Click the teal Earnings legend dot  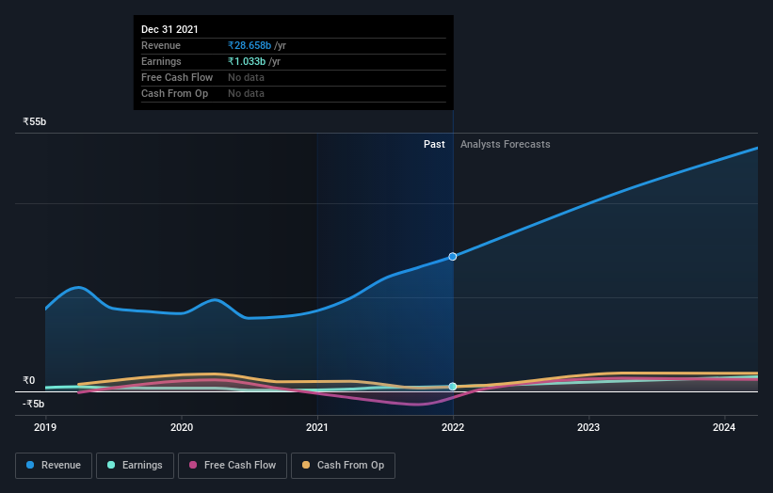(x=111, y=465)
